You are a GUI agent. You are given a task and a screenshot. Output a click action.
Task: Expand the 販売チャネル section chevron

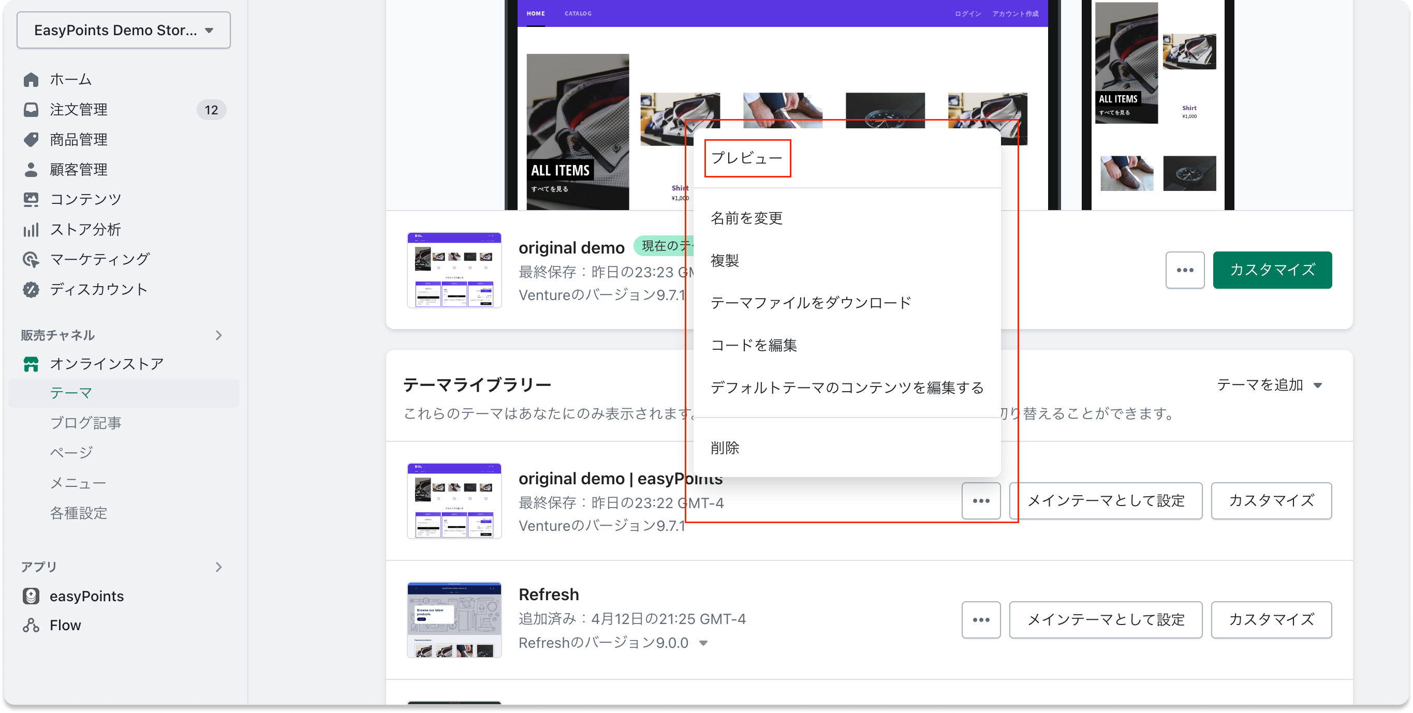[218, 335]
